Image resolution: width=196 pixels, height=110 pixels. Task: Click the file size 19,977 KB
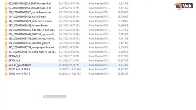click(x=123, y=69)
